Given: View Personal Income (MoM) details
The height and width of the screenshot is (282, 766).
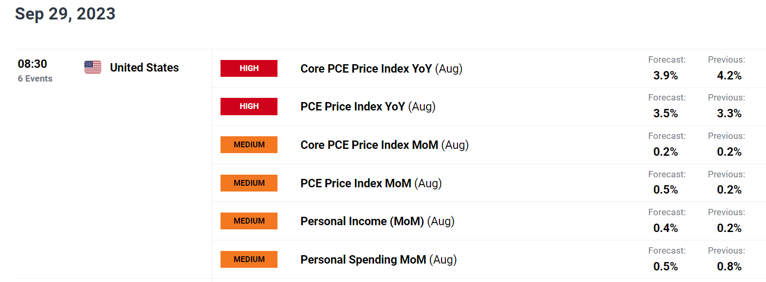Looking at the screenshot, I should (x=377, y=221).
